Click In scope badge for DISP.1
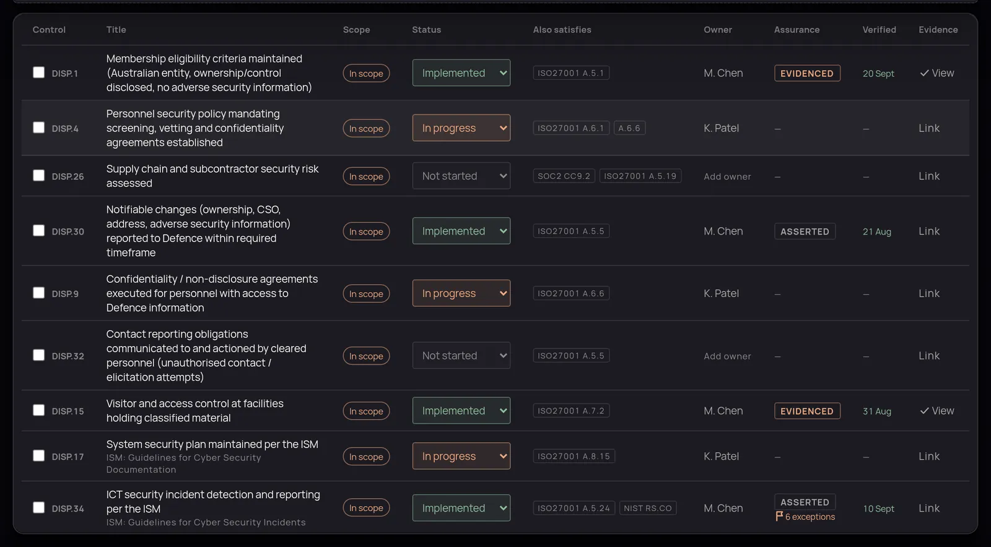Image resolution: width=991 pixels, height=547 pixels. (366, 74)
